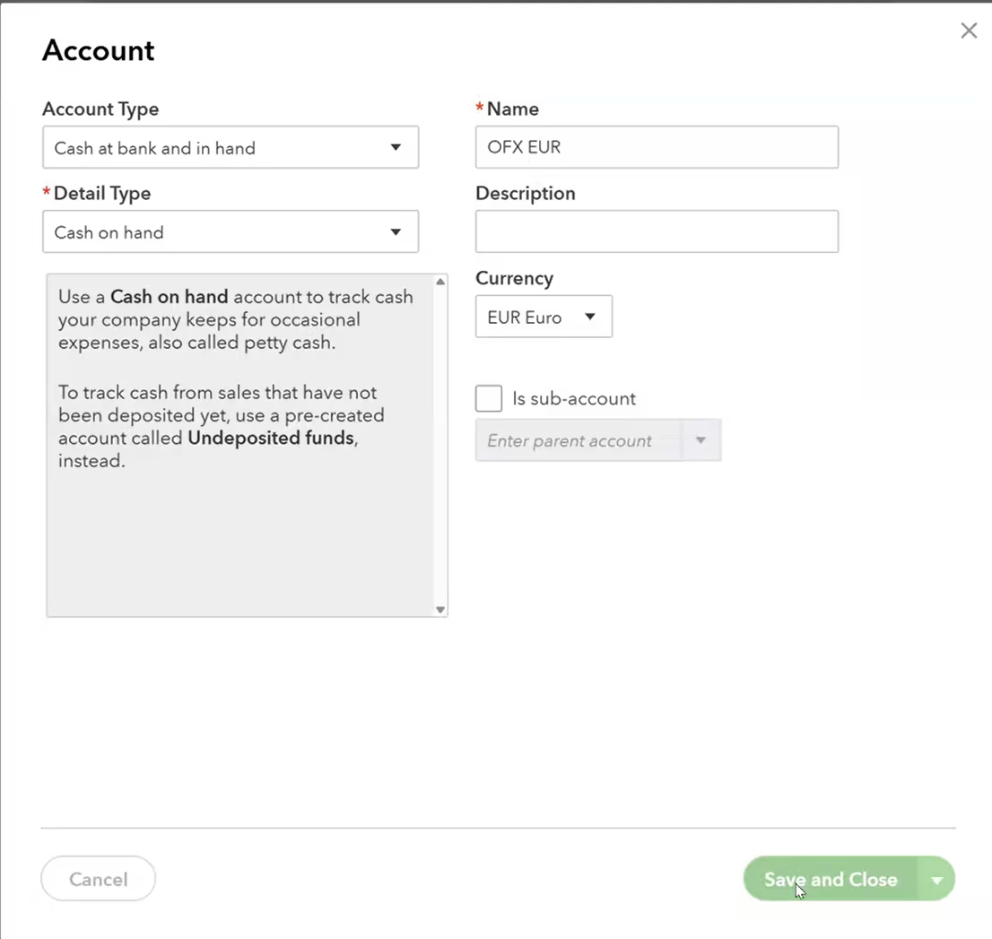Click the Enter parent account field
The height and width of the screenshot is (939, 992).
[578, 441]
